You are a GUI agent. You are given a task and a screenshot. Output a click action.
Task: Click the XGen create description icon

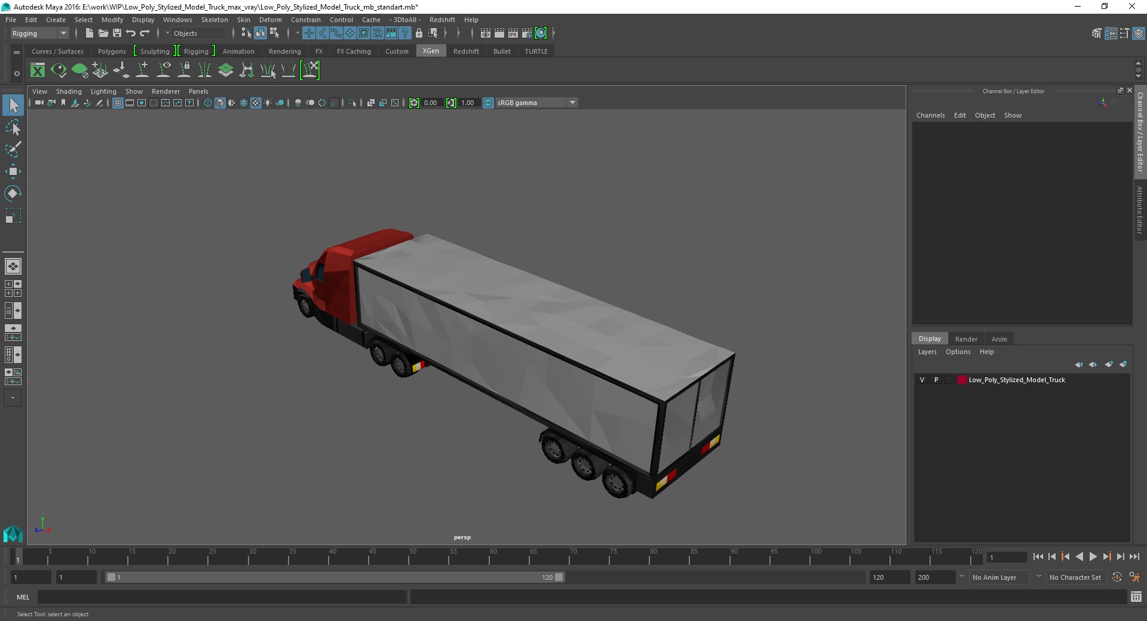coord(100,70)
